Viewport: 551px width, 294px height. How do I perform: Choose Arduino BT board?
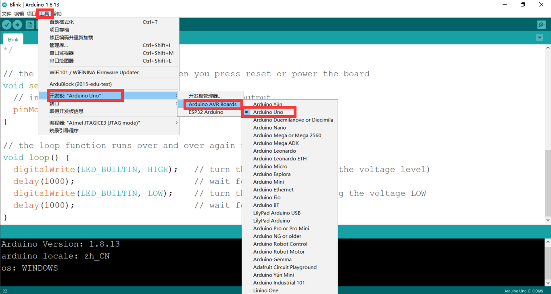coord(290,205)
